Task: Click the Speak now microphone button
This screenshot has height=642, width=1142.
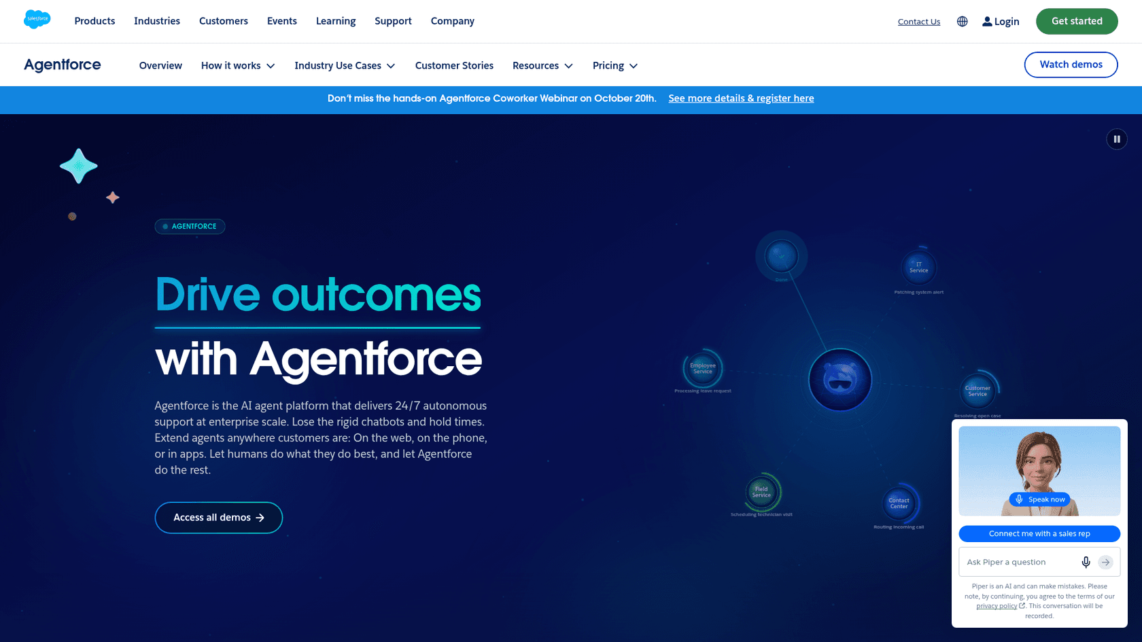Action: 1039,499
